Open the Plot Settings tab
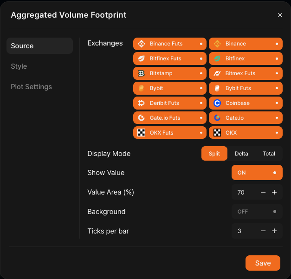The width and height of the screenshot is (291, 279). (32, 87)
